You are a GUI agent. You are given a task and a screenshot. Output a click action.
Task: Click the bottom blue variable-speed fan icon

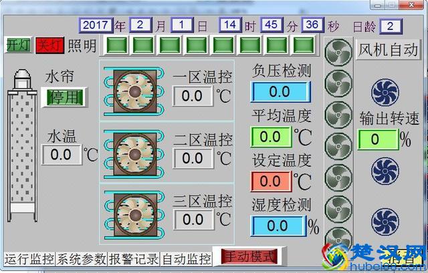coord(385,222)
